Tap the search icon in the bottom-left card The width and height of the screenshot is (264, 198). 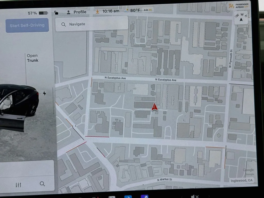click(42, 184)
